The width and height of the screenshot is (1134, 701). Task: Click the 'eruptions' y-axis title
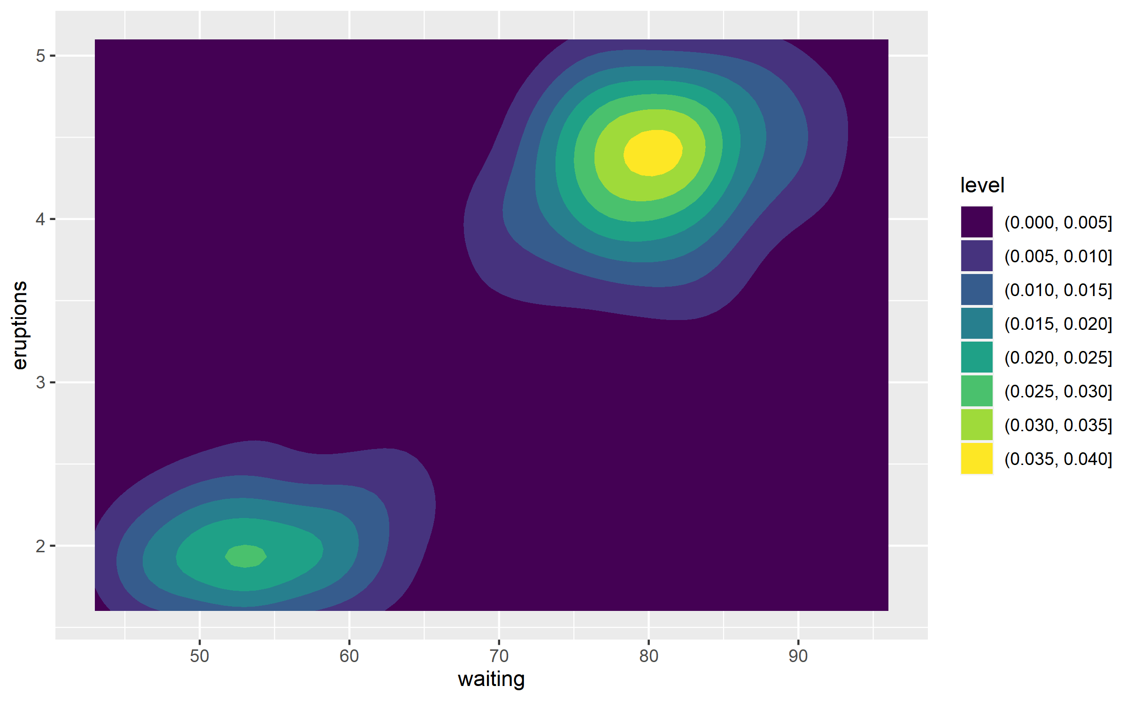click(19, 325)
